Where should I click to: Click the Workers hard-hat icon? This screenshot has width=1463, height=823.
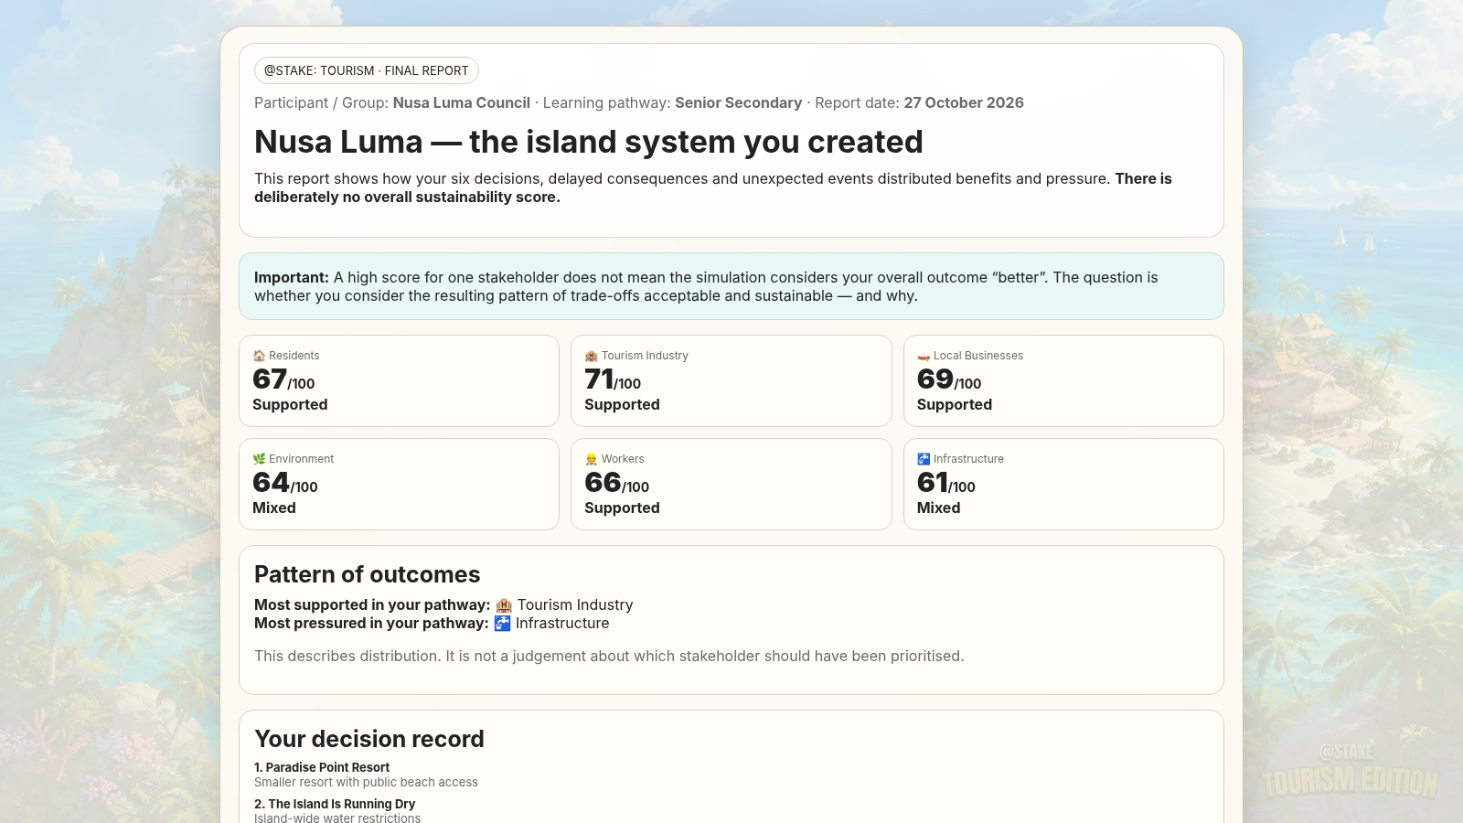point(591,459)
